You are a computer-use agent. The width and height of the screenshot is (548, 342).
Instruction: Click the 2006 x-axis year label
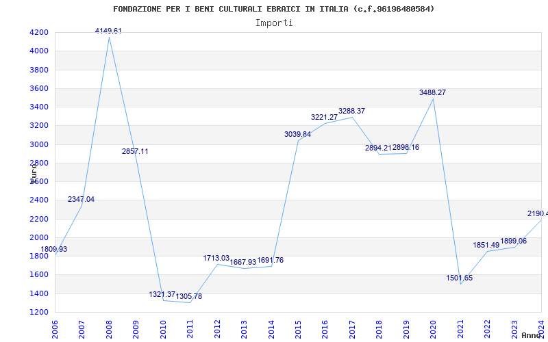coord(55,329)
